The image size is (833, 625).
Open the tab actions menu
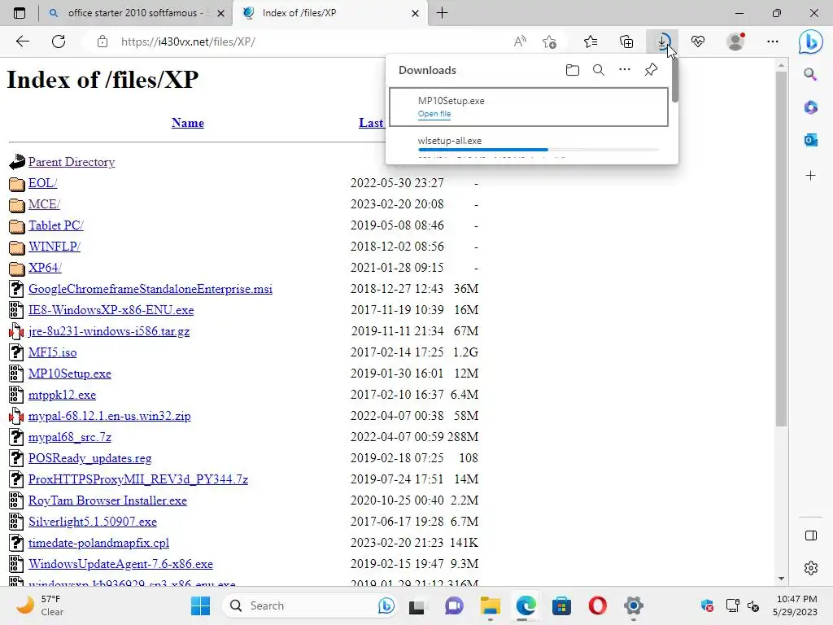click(20, 13)
